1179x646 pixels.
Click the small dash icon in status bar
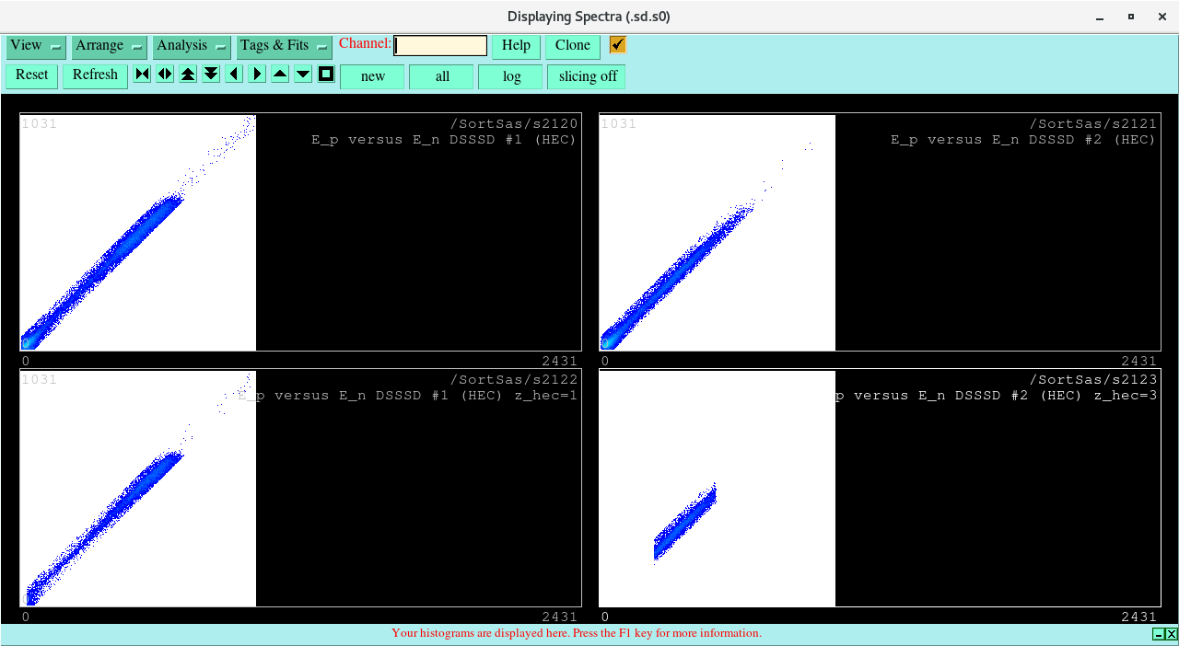[1158, 634]
